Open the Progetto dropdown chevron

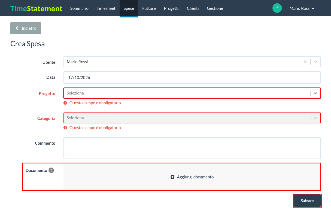click(x=315, y=93)
